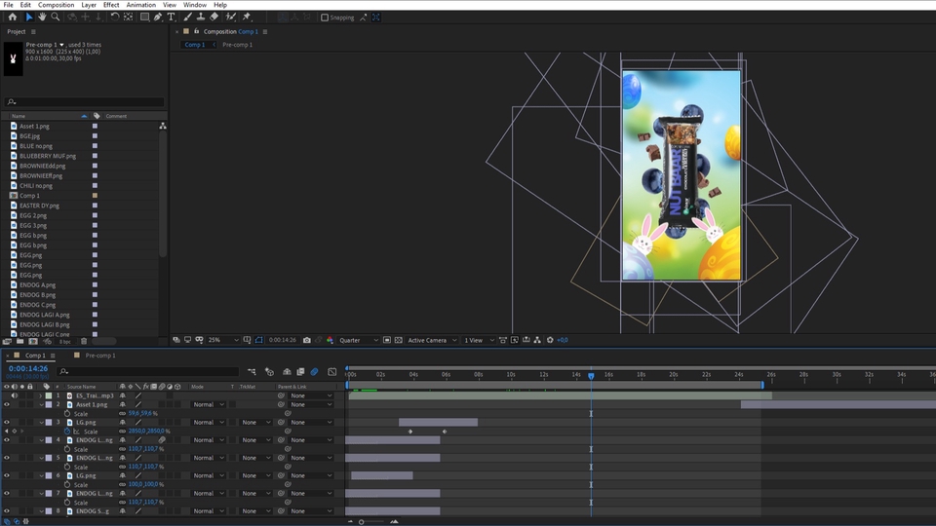The height and width of the screenshot is (526, 936).
Task: Select the Pen tool
Action: click(x=158, y=17)
